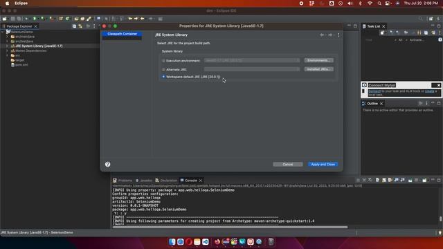The width and height of the screenshot is (443, 249).
Task: Select the target folder in Package Explorer
Action: [19, 60]
